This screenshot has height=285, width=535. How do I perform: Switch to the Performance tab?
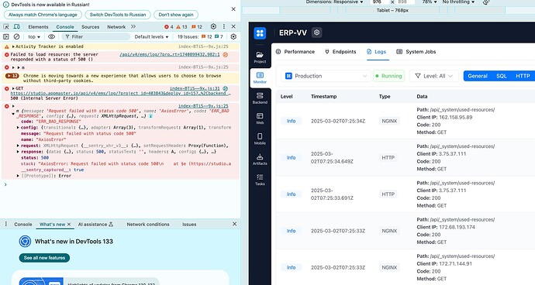tap(295, 52)
